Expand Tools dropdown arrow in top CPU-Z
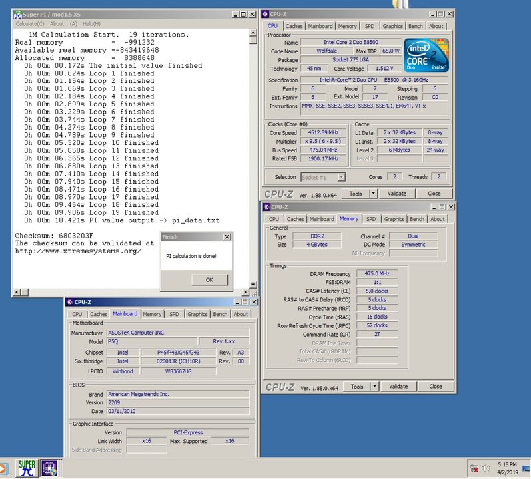This screenshot has width=531, height=479. click(373, 194)
